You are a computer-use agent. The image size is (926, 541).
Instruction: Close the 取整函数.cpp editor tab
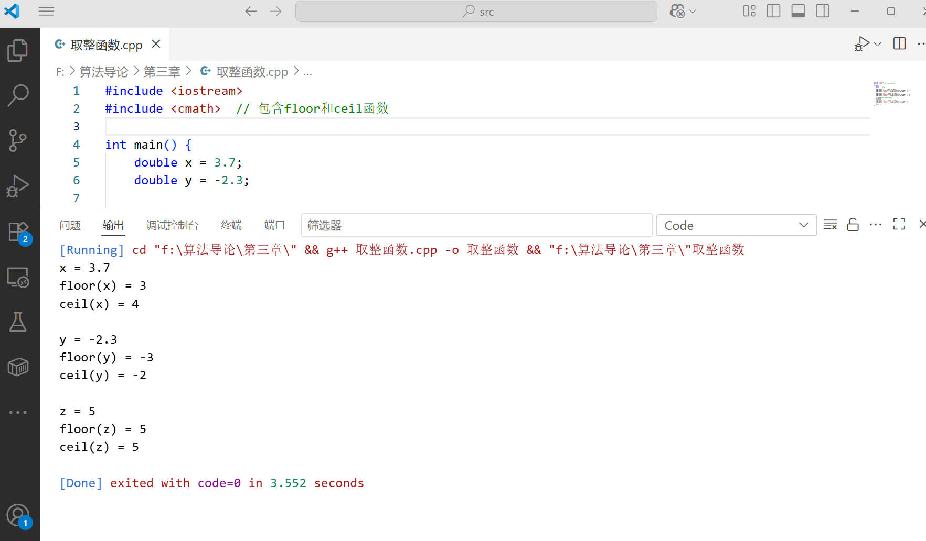[x=156, y=44]
